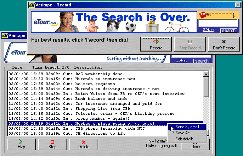The height and width of the screenshot is (156, 243).
Task: Click the disabled Stop Record button
Action: (190, 44)
